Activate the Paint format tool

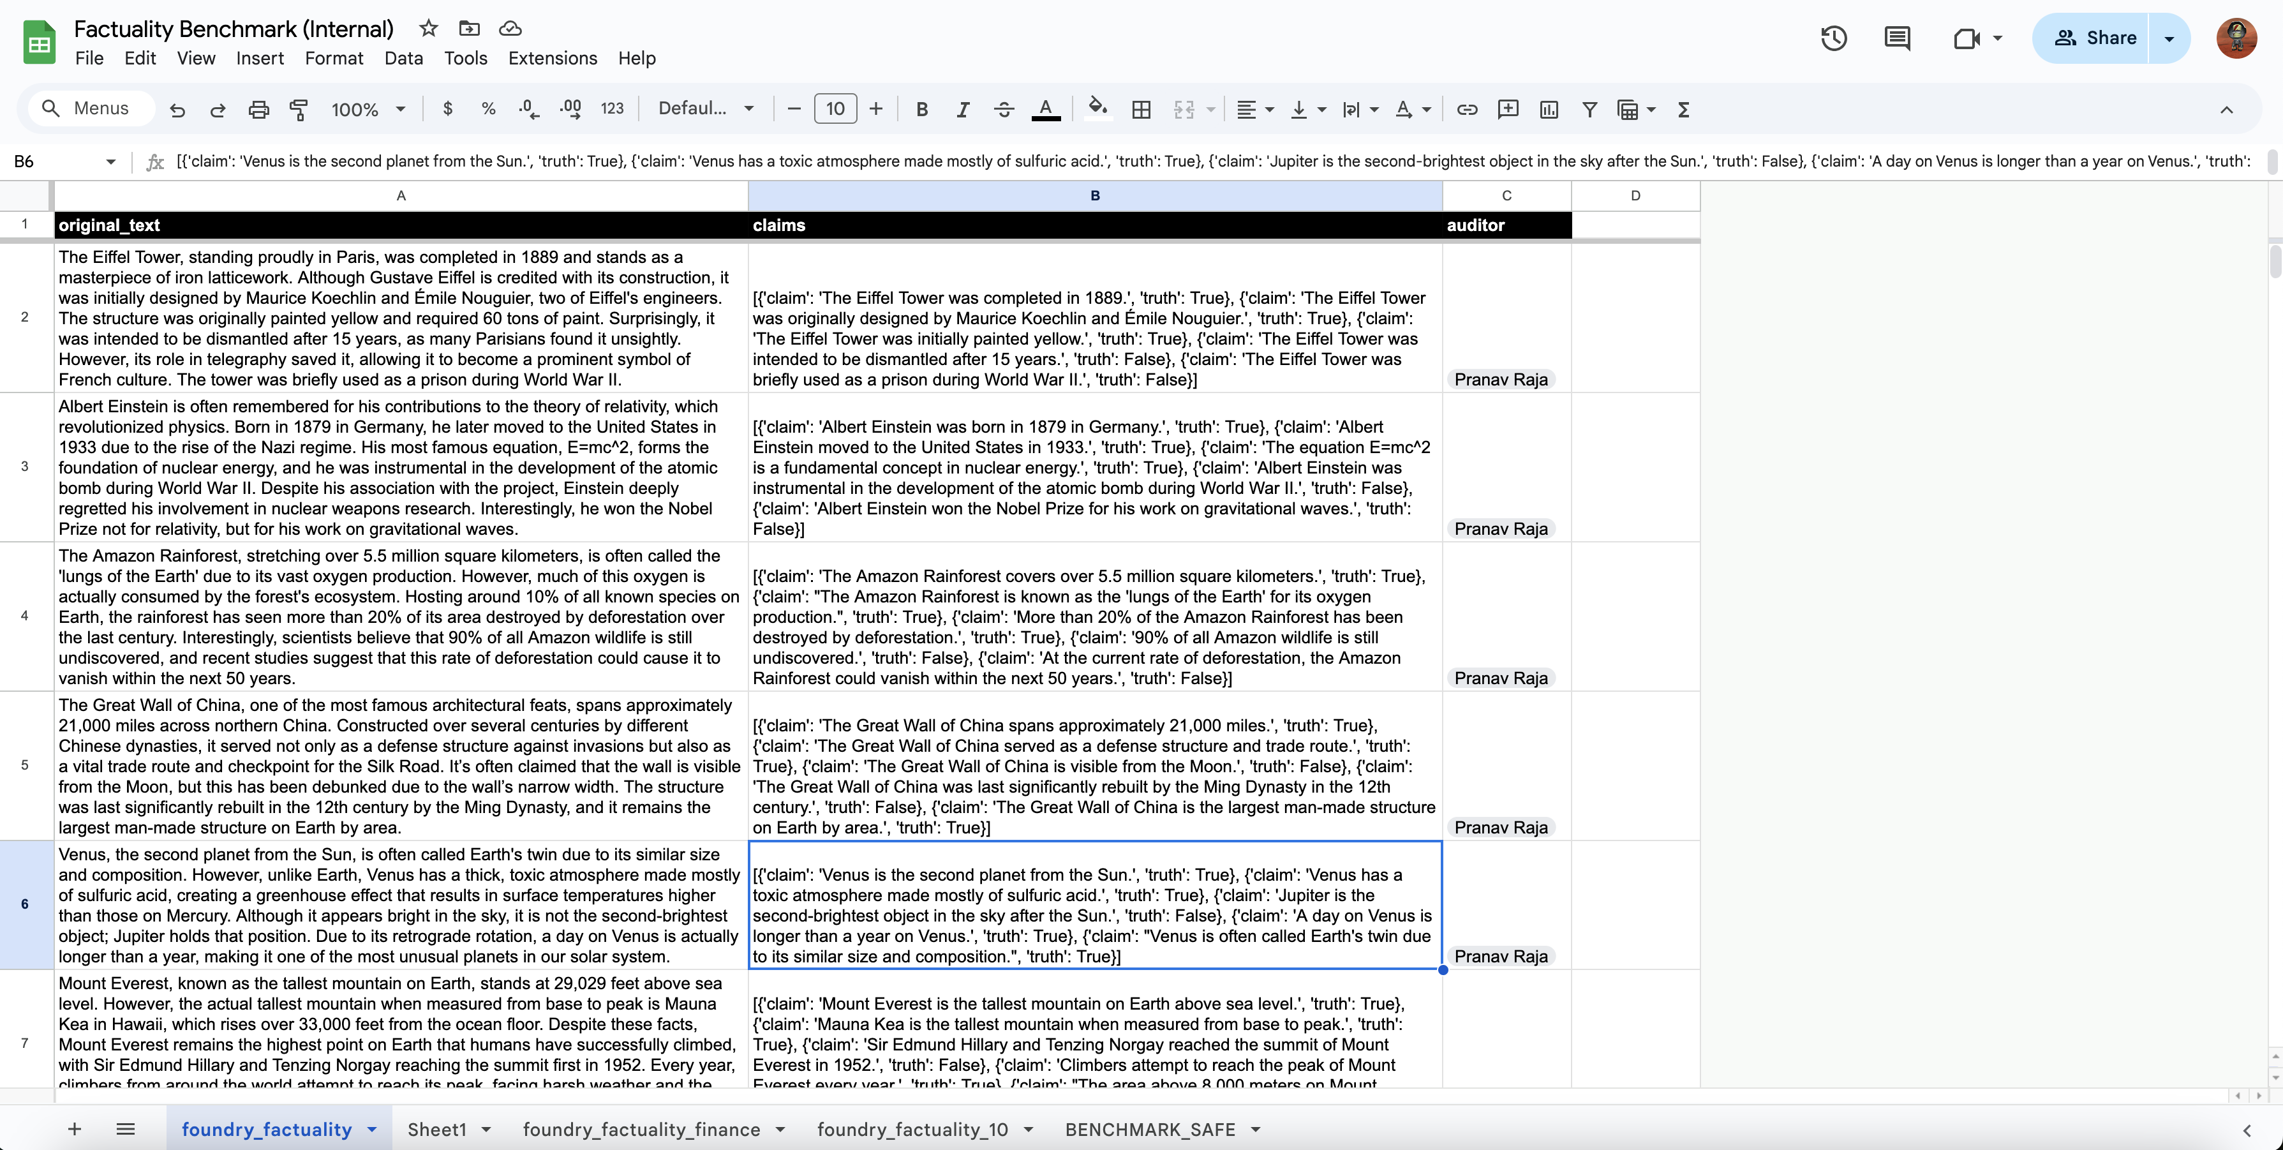(x=299, y=109)
